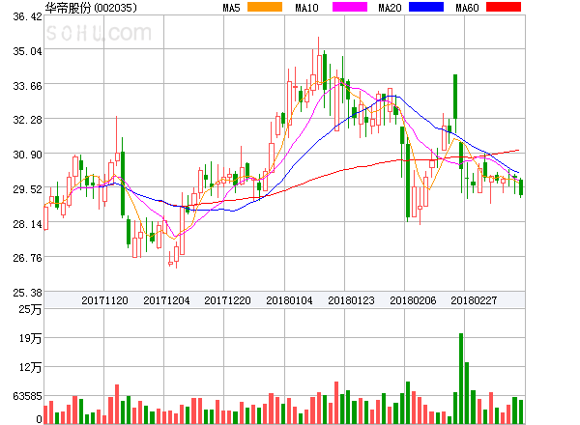Click the 20171220 date label
The height and width of the screenshot is (425, 580).
click(x=227, y=300)
